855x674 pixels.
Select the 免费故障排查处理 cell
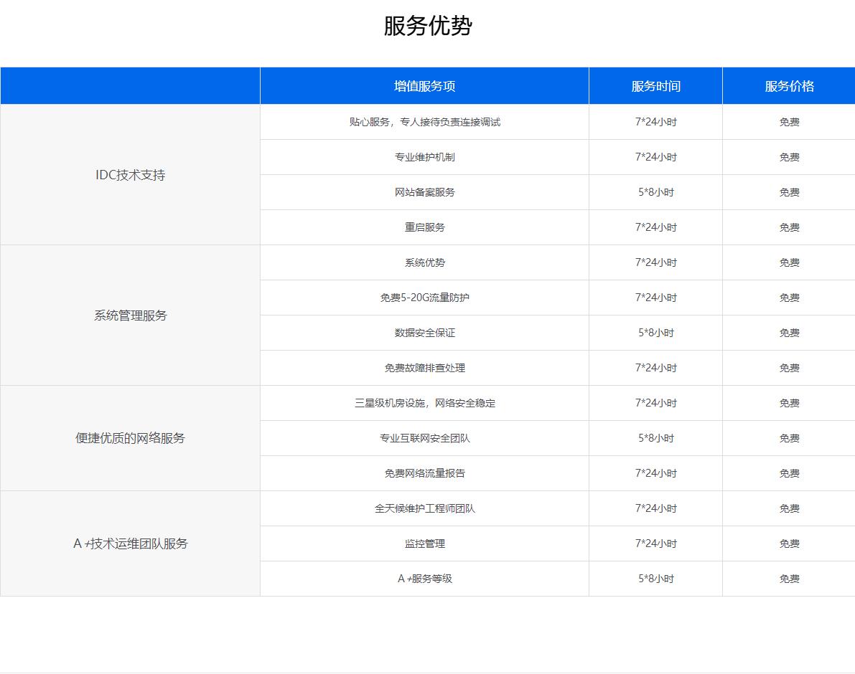click(x=424, y=368)
